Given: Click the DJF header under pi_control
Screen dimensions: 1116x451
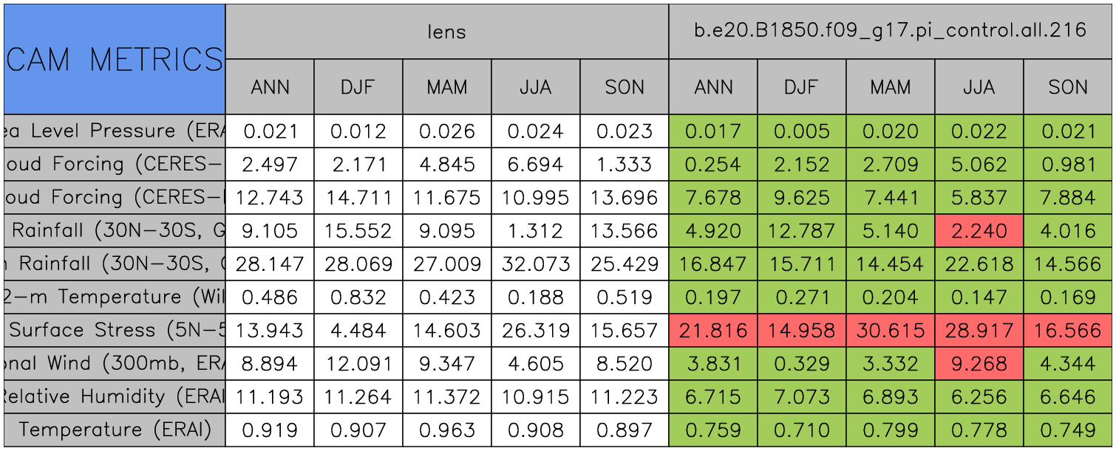Looking at the screenshot, I should pyautogui.click(x=801, y=87).
